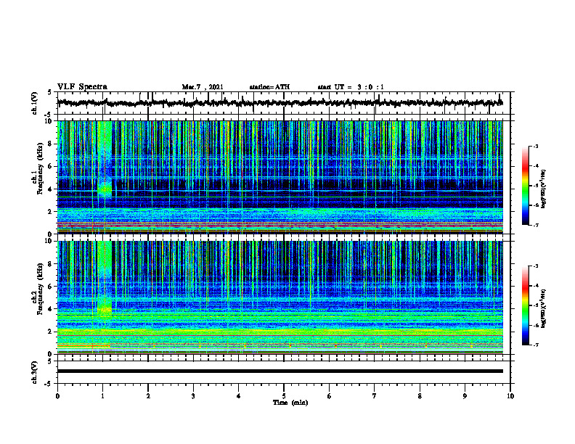Click the "-4" tick on ch.2 colorbar
This screenshot has height=444, width=575.
click(535, 286)
